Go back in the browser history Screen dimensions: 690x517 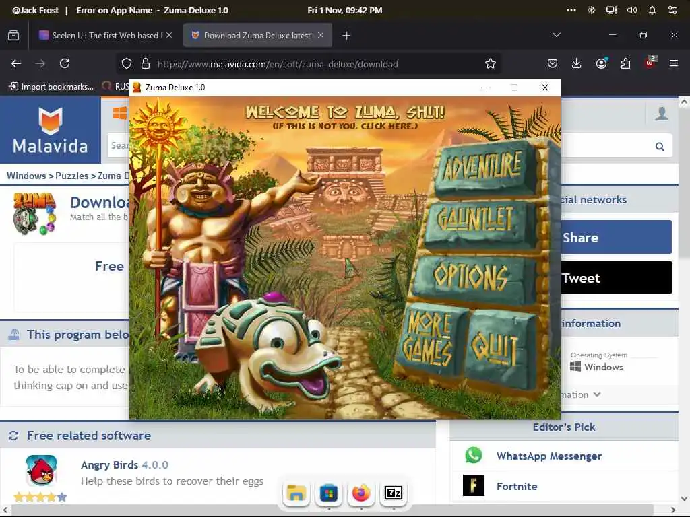(16, 64)
